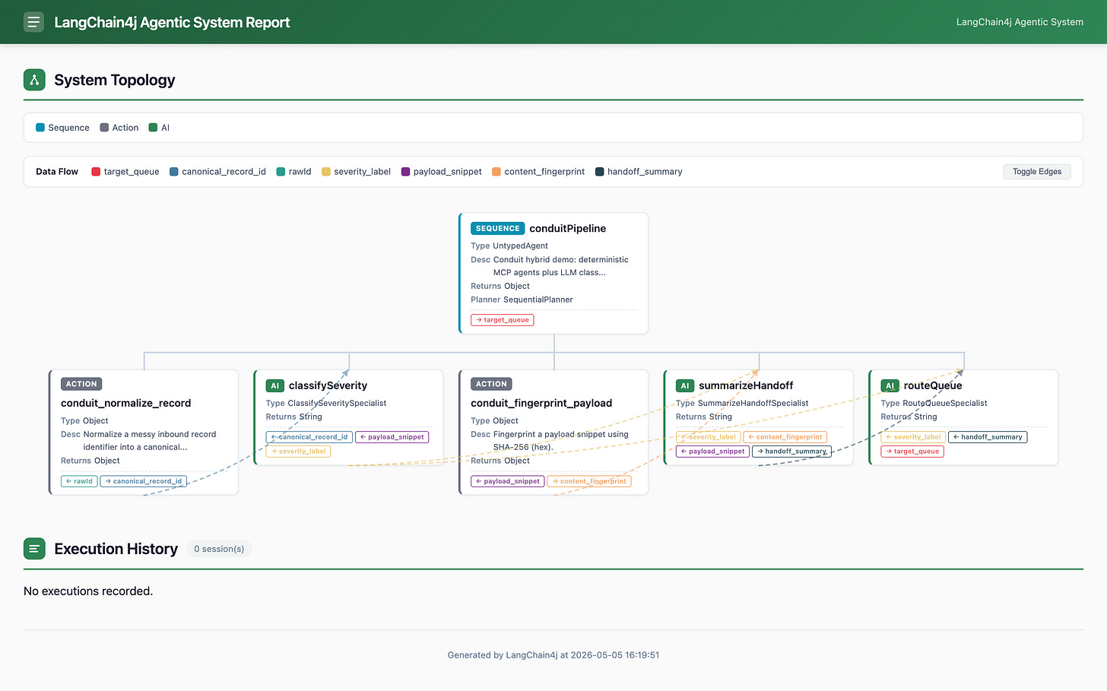Select the severity_label data flow legend item
Image resolution: width=1107 pixels, height=691 pixels.
(356, 172)
